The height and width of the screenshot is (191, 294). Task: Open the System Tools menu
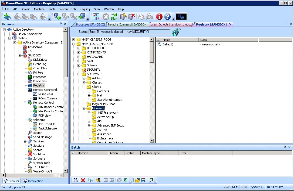click(x=67, y=9)
